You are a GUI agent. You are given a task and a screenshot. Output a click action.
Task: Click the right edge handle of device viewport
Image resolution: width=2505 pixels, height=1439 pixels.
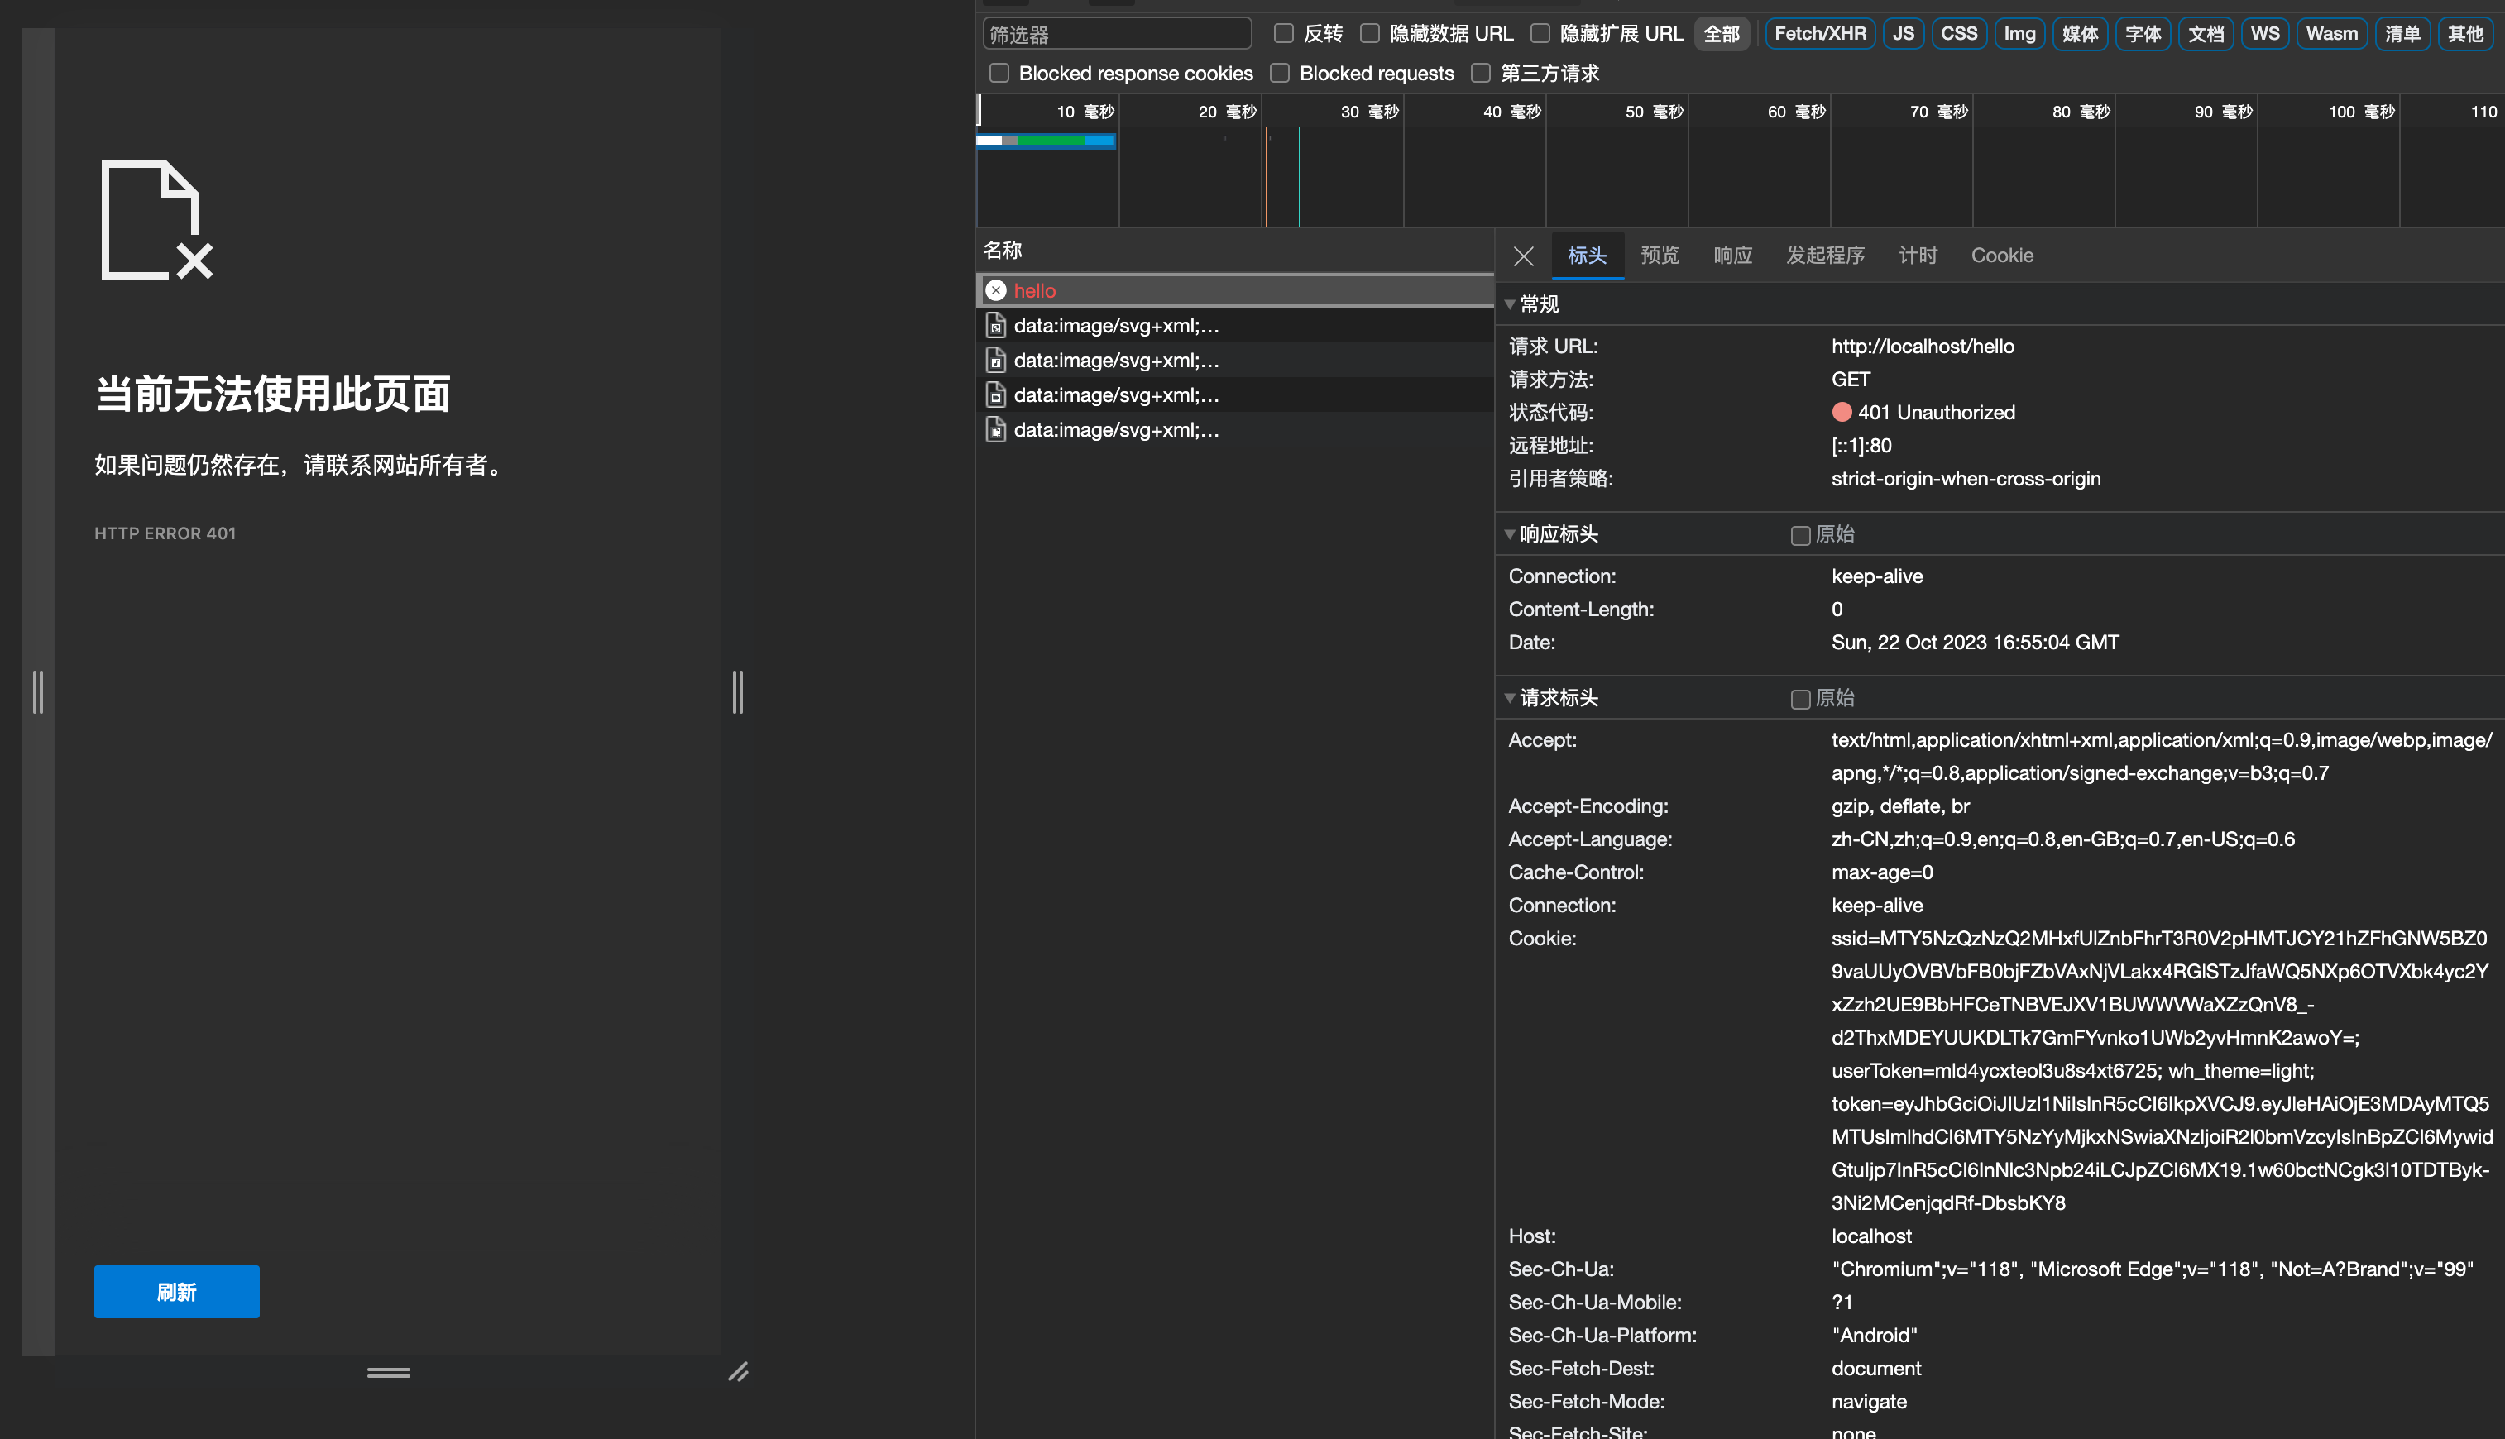[737, 692]
